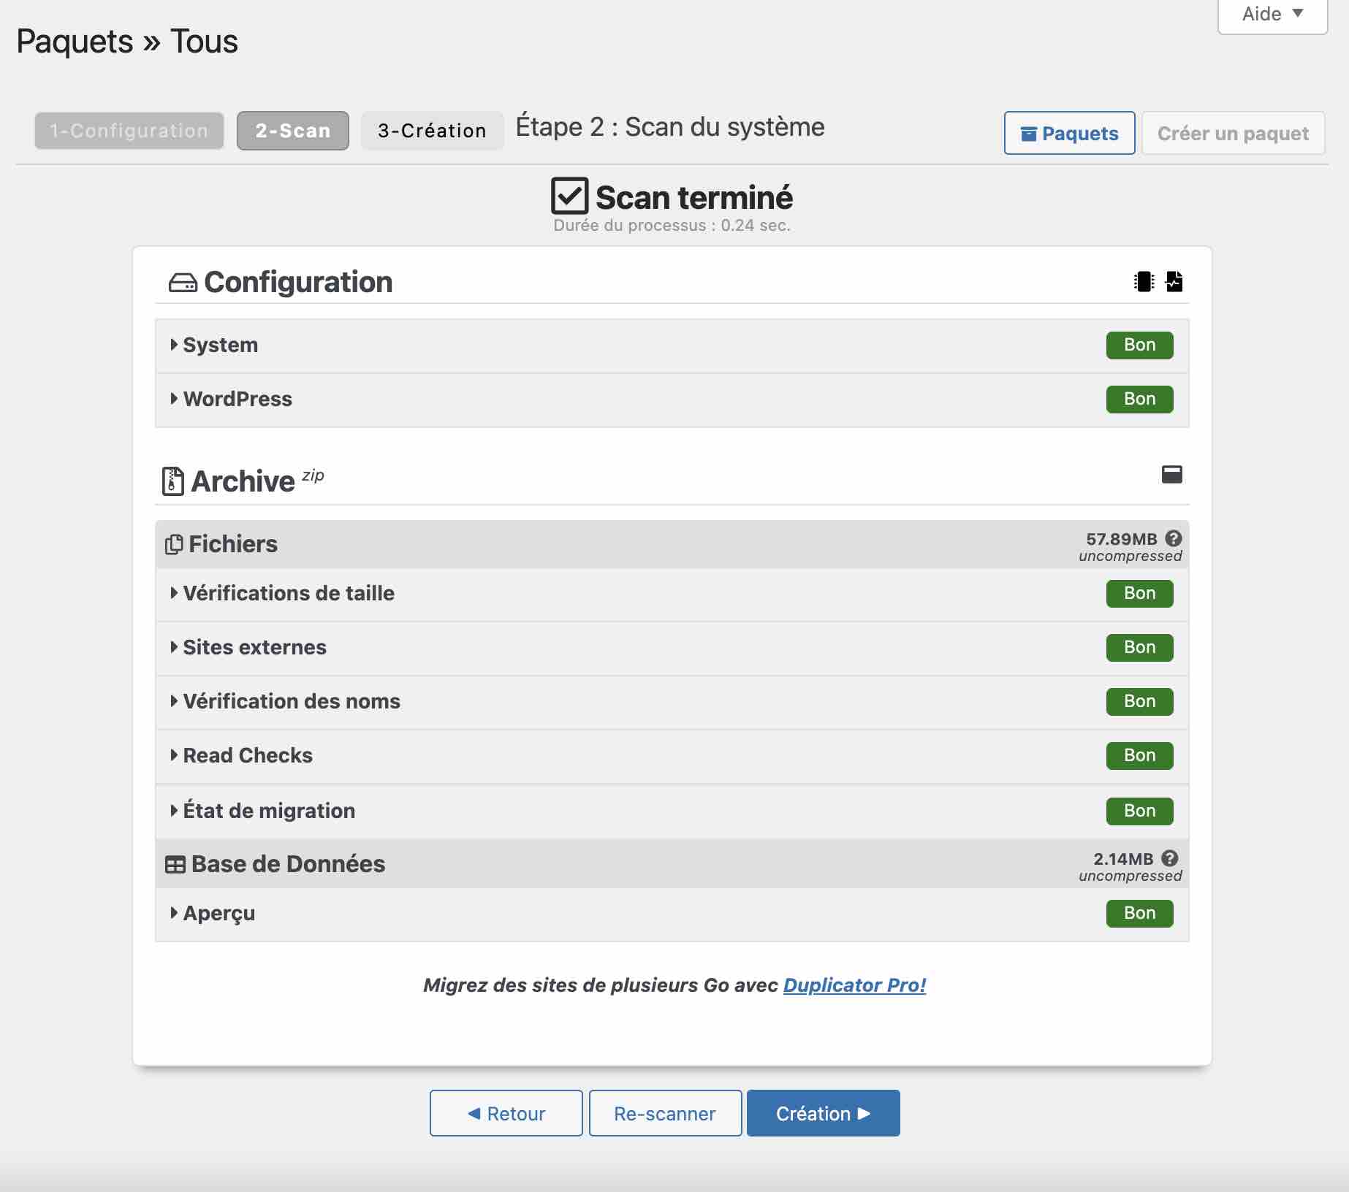Select the 2-Scan step tab
Image resolution: width=1349 pixels, height=1192 pixels.
pos(293,131)
